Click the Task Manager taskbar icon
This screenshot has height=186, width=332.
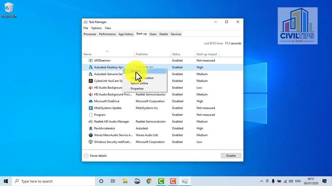tap(185, 181)
